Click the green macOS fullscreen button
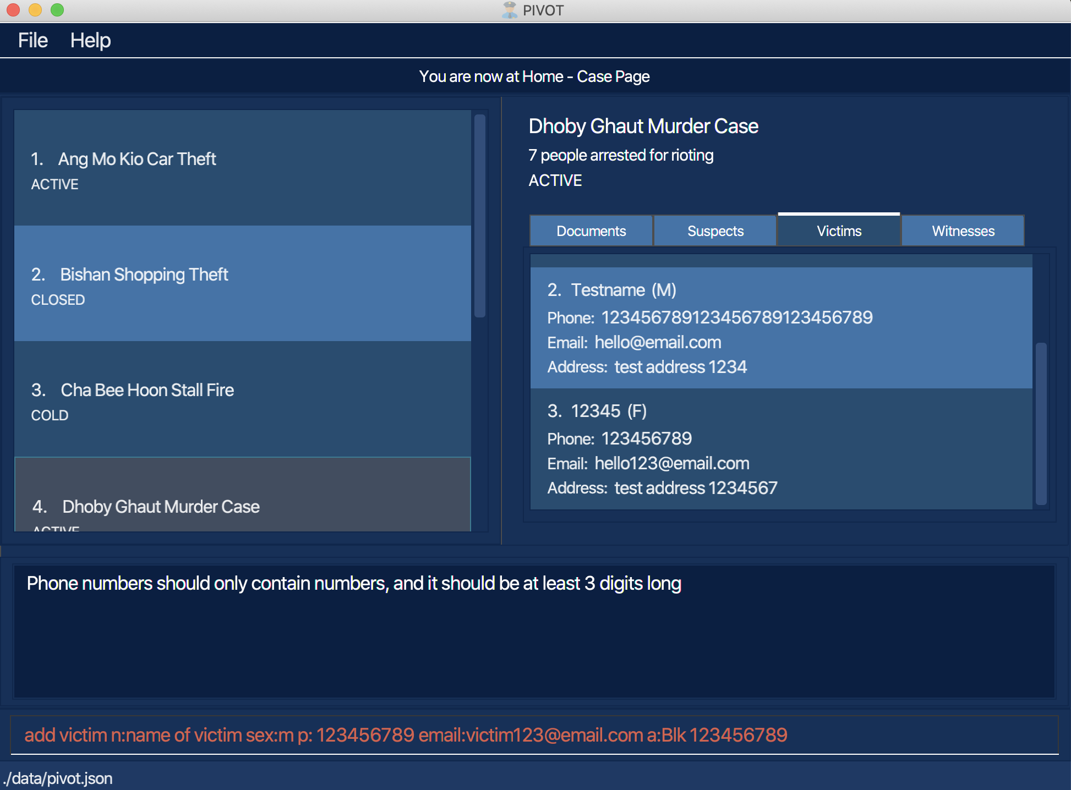This screenshot has height=790, width=1071. 57,10
